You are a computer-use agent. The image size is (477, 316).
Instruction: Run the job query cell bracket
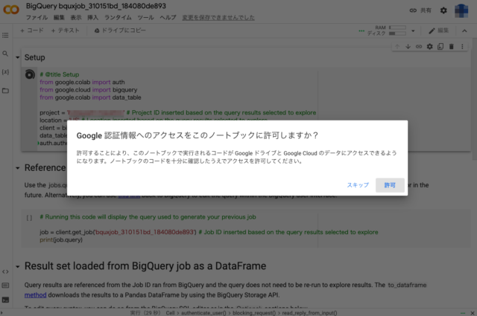(29, 218)
